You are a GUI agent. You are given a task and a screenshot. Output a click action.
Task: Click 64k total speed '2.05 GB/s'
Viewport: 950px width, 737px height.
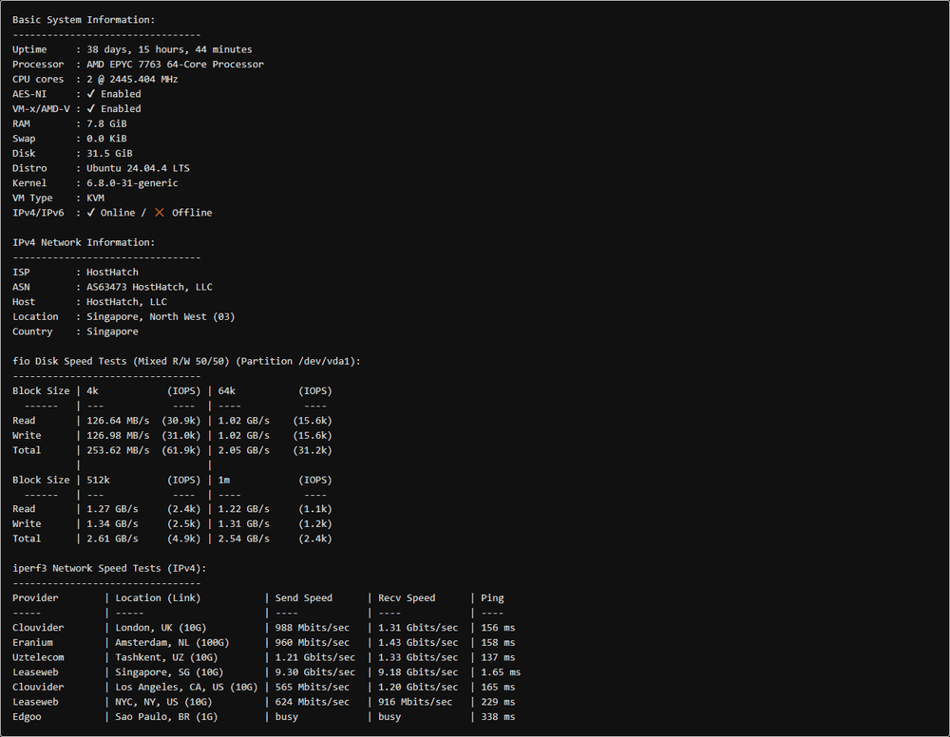(243, 450)
